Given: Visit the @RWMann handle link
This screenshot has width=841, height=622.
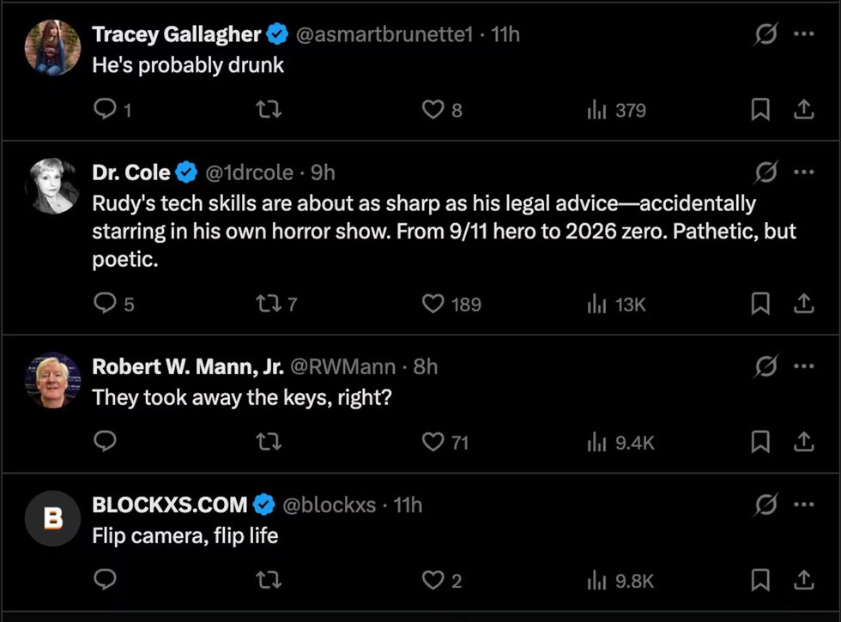Looking at the screenshot, I should [x=343, y=367].
